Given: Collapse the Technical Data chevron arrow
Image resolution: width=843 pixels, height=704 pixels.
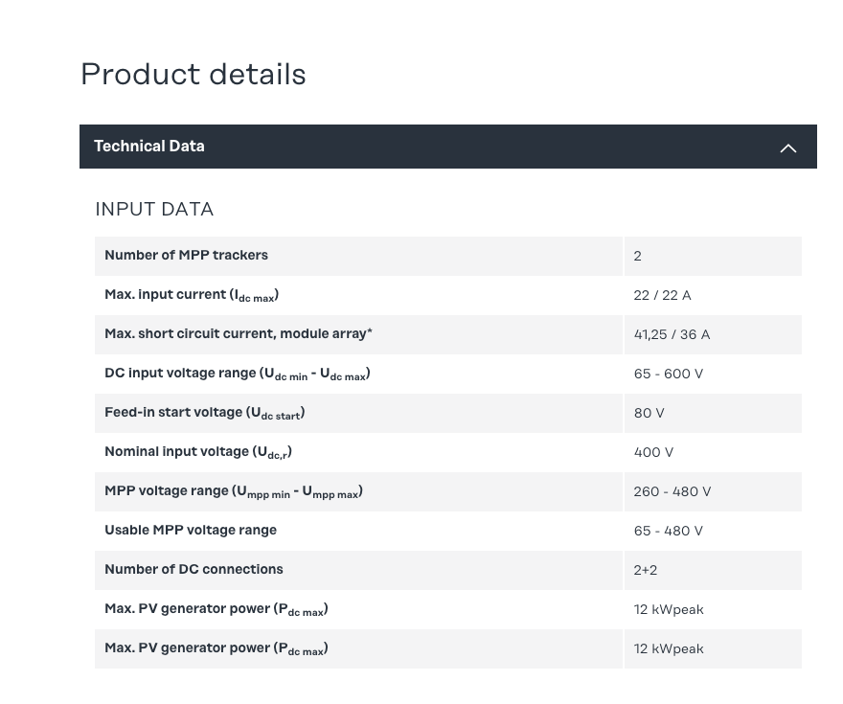Looking at the screenshot, I should tap(787, 148).
